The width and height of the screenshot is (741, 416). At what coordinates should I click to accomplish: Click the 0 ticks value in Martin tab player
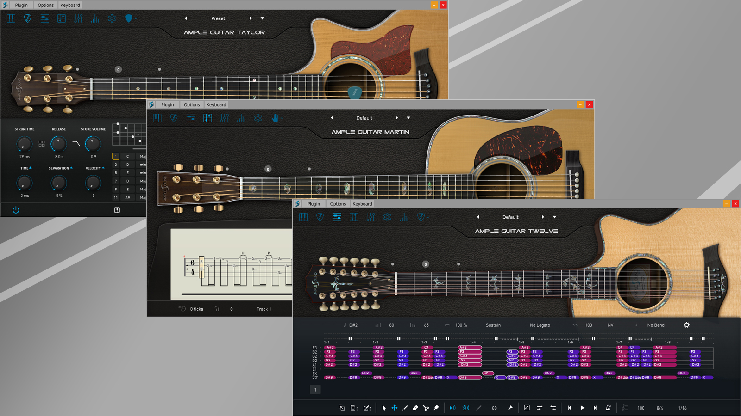click(197, 309)
